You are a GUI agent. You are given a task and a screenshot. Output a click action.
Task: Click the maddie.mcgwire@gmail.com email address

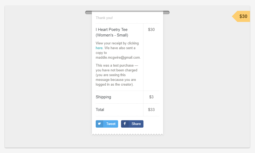tap(118, 58)
